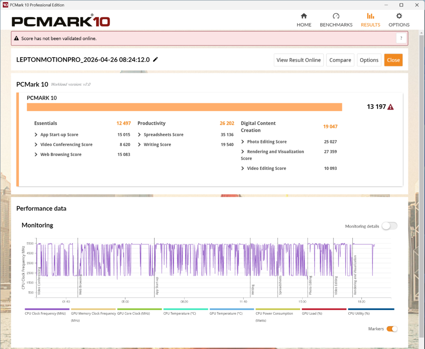Toggle the Monitoring details switch
The height and width of the screenshot is (349, 425).
390,226
